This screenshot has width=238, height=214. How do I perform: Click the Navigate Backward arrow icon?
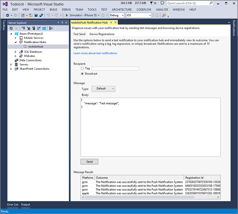click(7, 15)
